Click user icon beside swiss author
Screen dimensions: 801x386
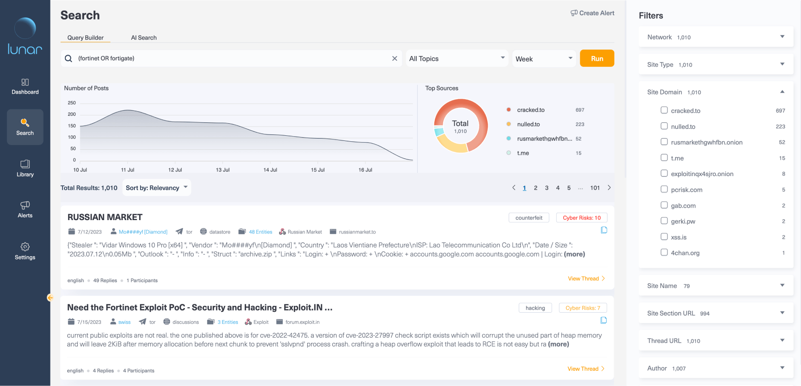click(113, 322)
